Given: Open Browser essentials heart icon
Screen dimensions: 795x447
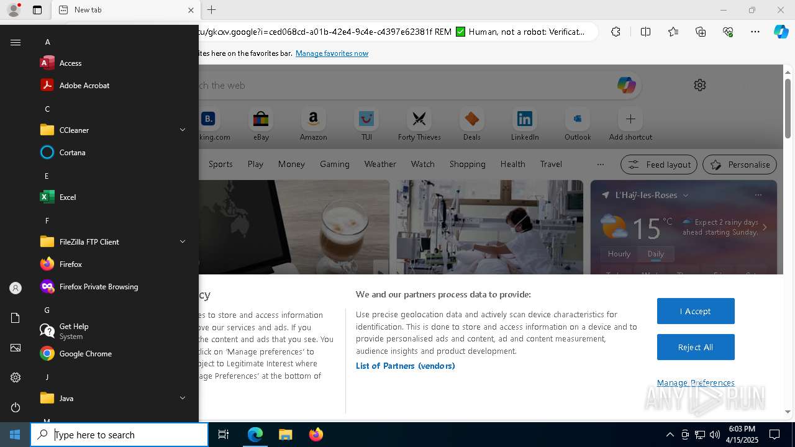Looking at the screenshot, I should click(x=728, y=32).
